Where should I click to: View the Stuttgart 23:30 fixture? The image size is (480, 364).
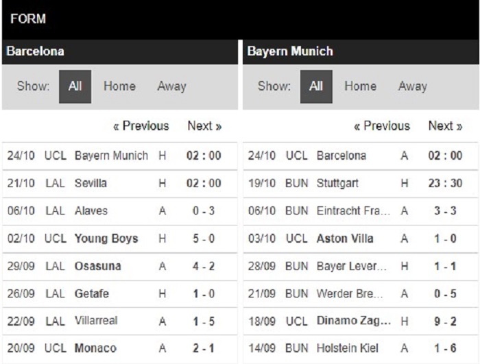(361, 184)
